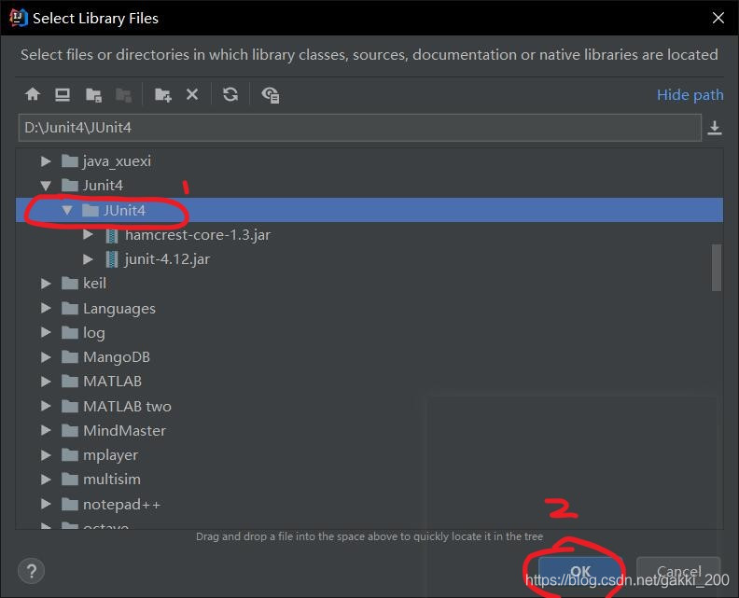
Task: Go to the project directory icon
Action: [93, 95]
